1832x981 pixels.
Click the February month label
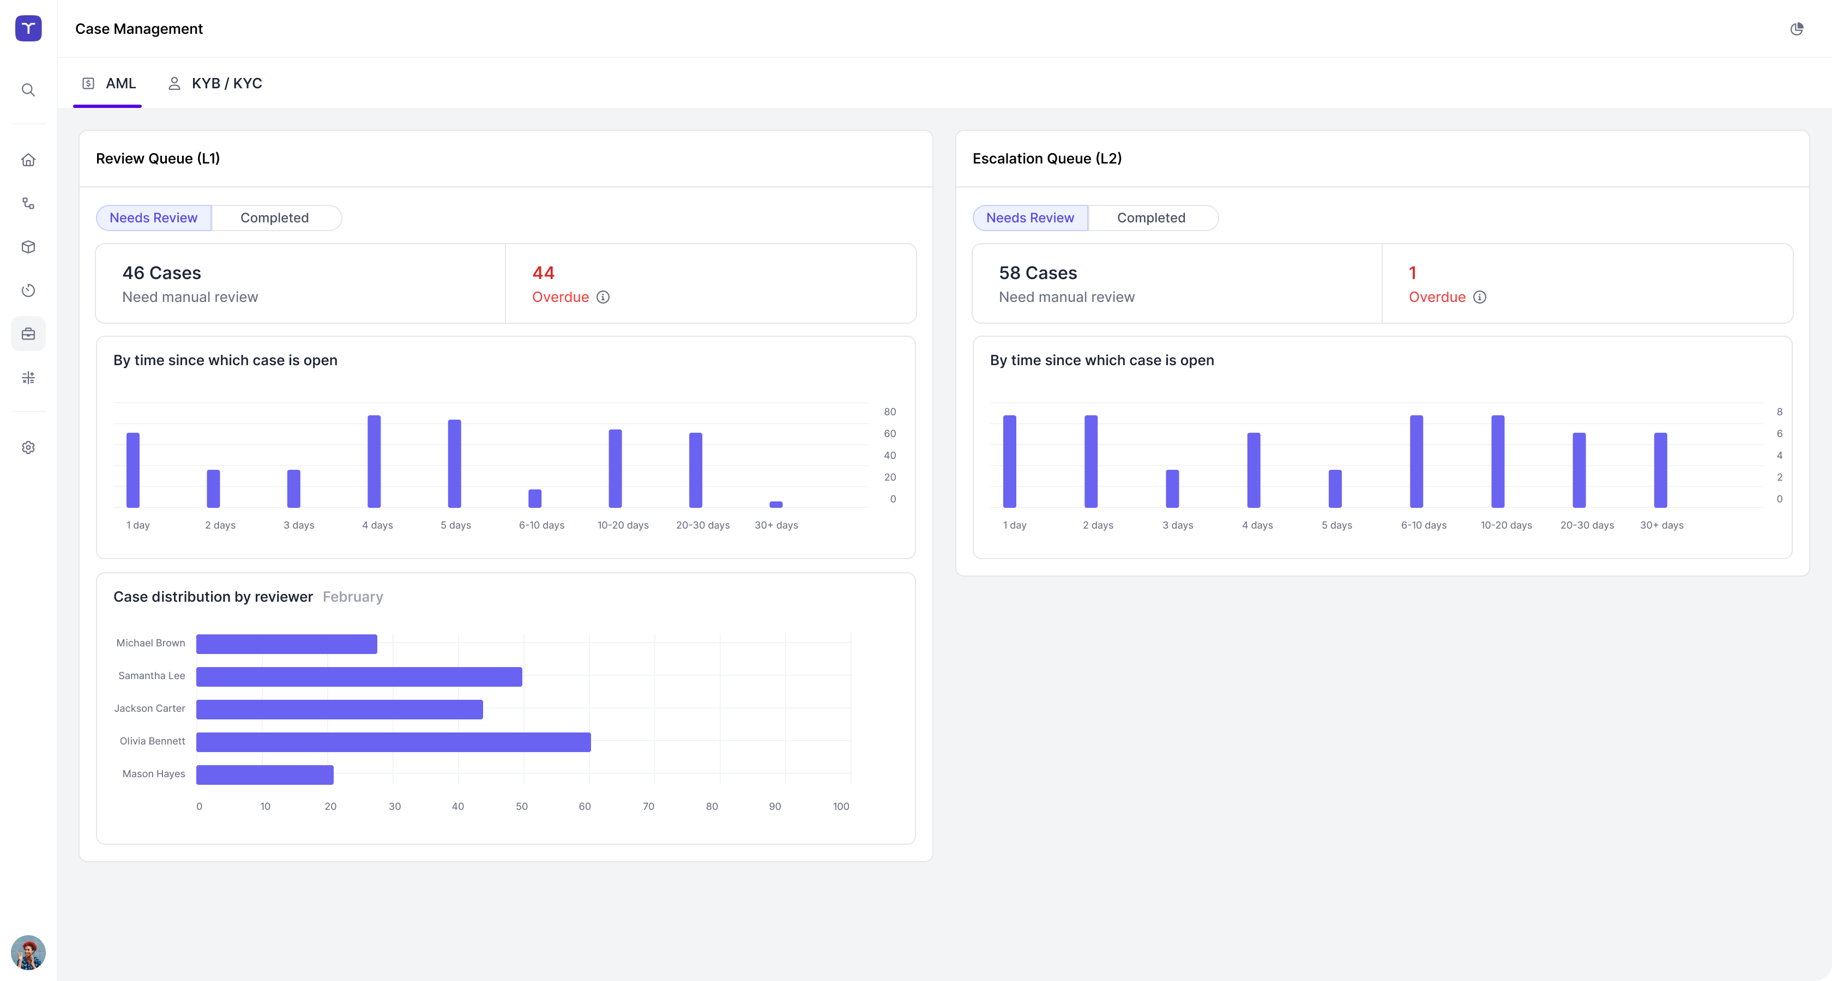click(353, 597)
